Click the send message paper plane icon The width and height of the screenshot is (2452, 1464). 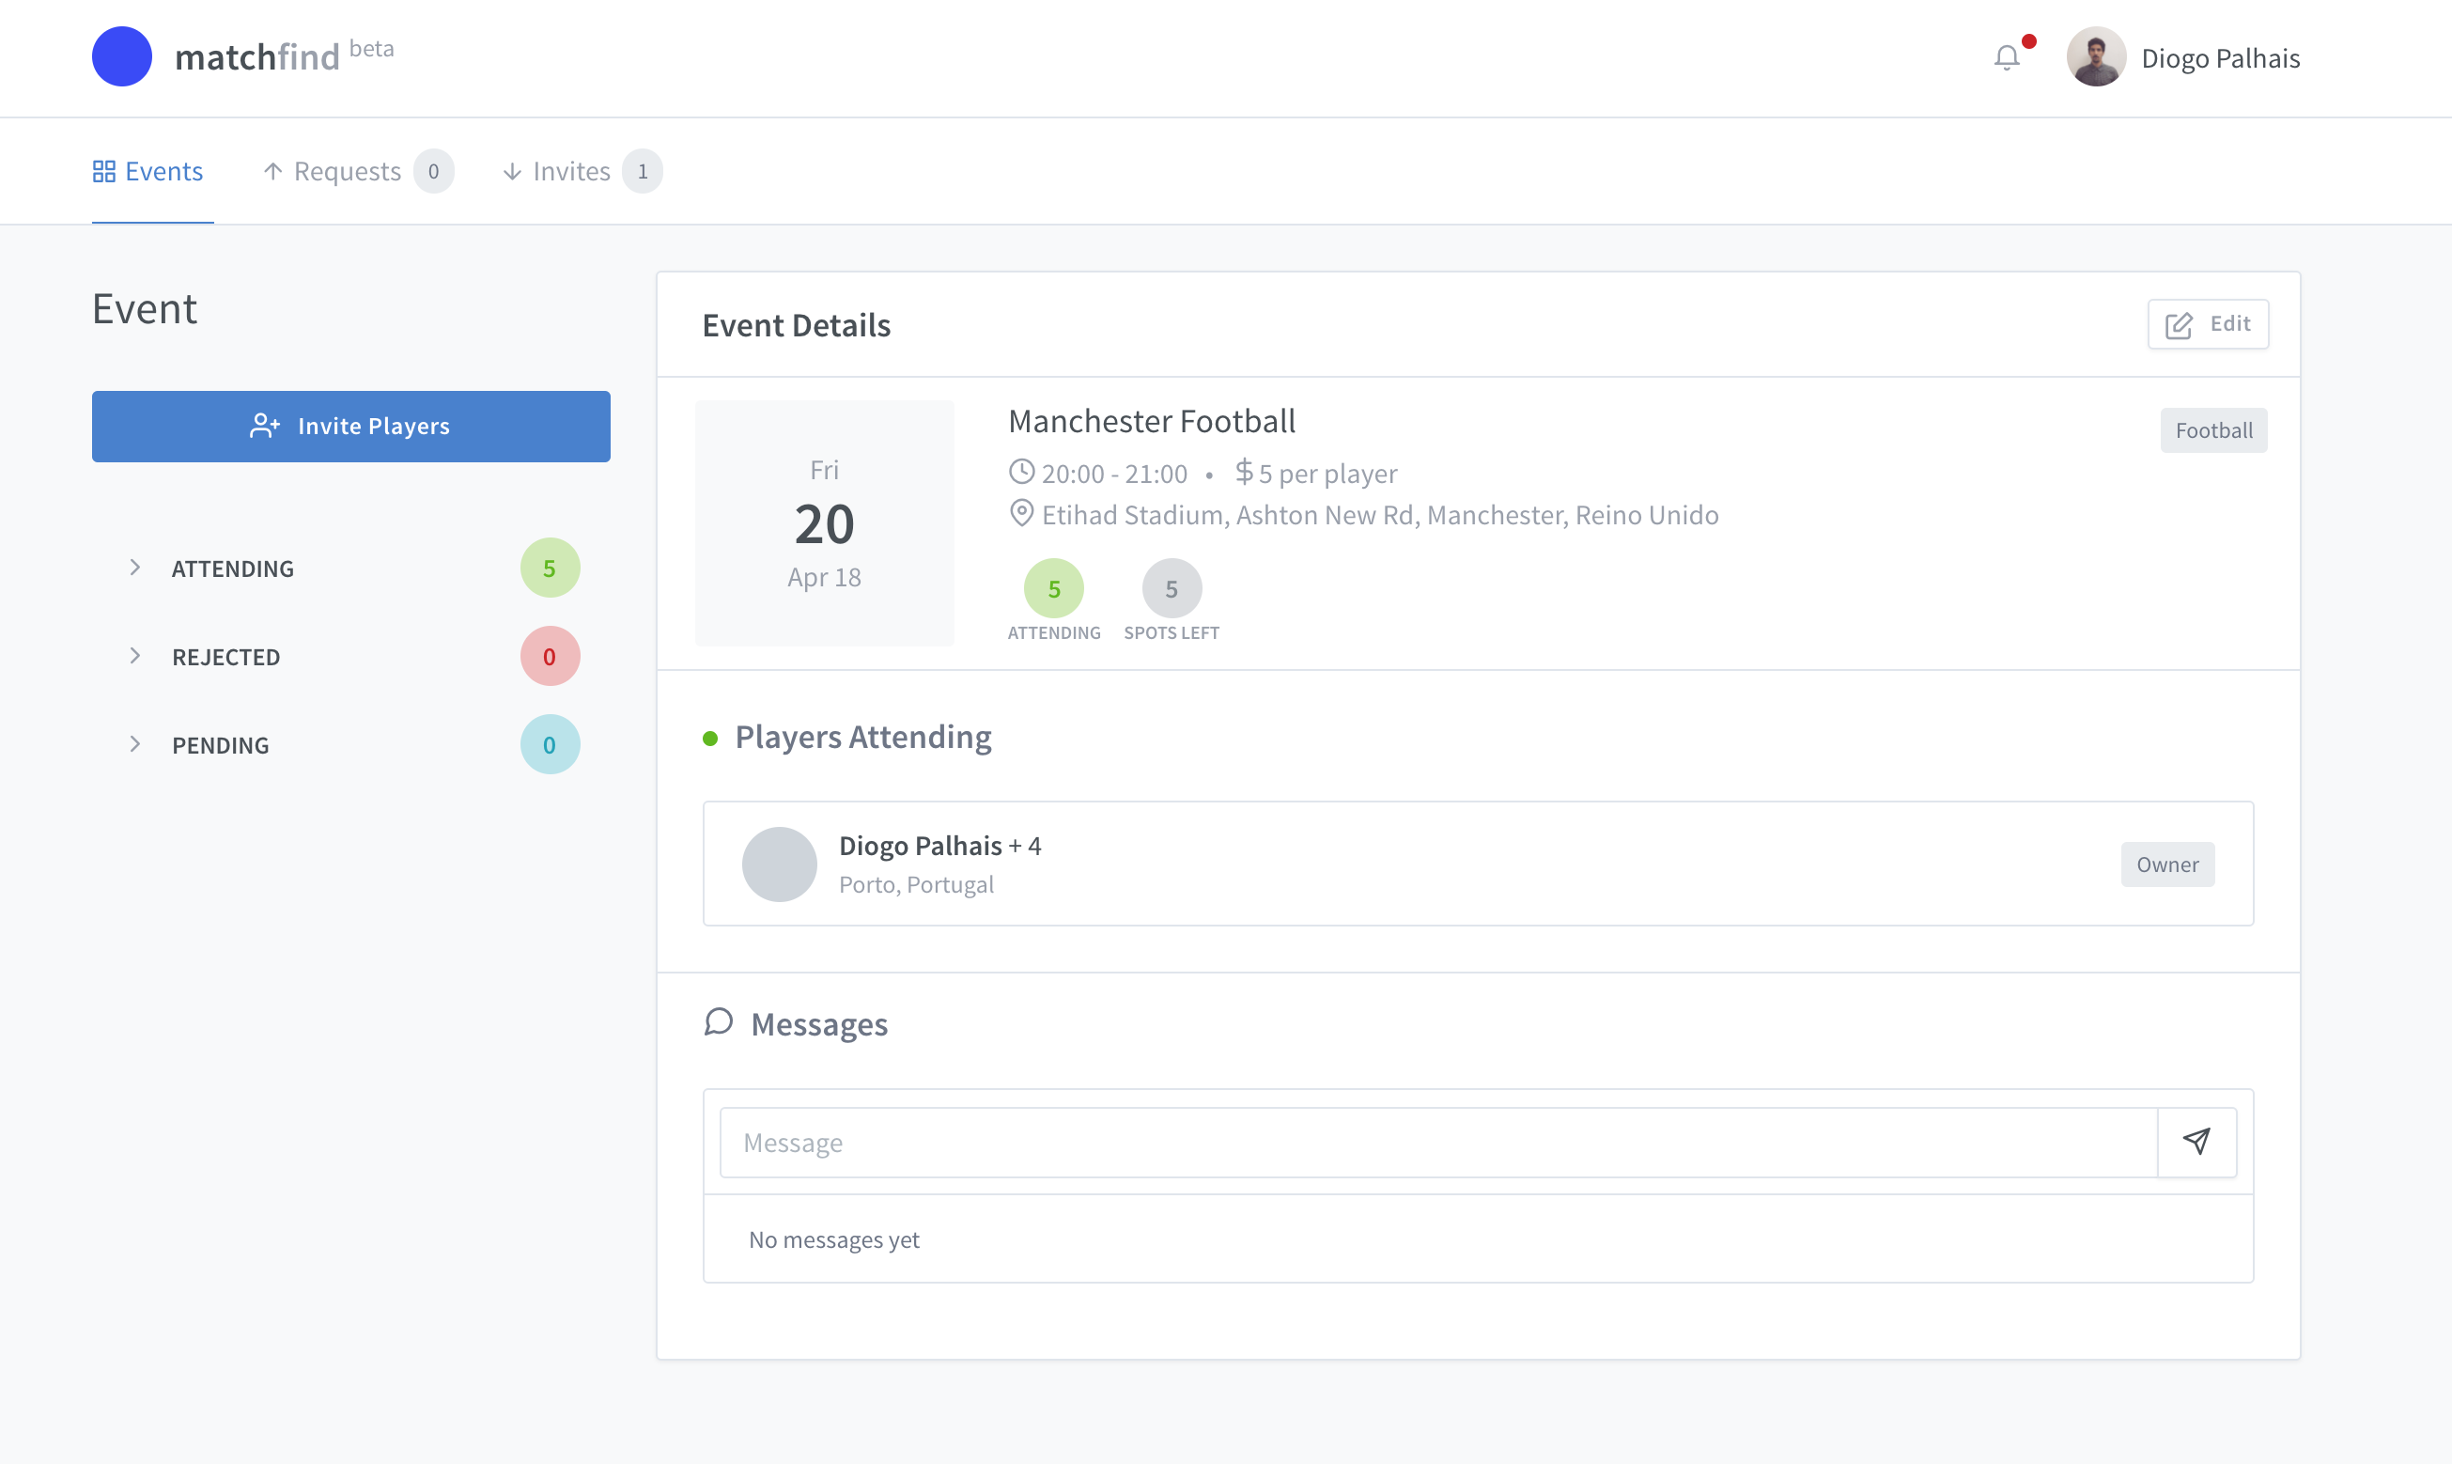click(x=2196, y=1142)
